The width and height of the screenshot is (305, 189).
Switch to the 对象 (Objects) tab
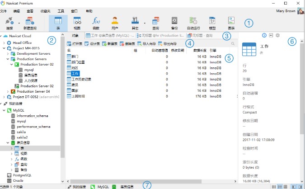coord(75,35)
